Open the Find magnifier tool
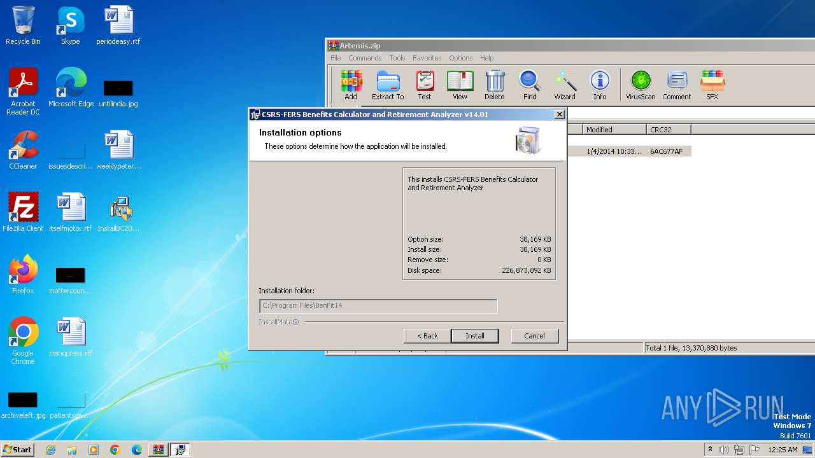The image size is (815, 458). pos(530,85)
